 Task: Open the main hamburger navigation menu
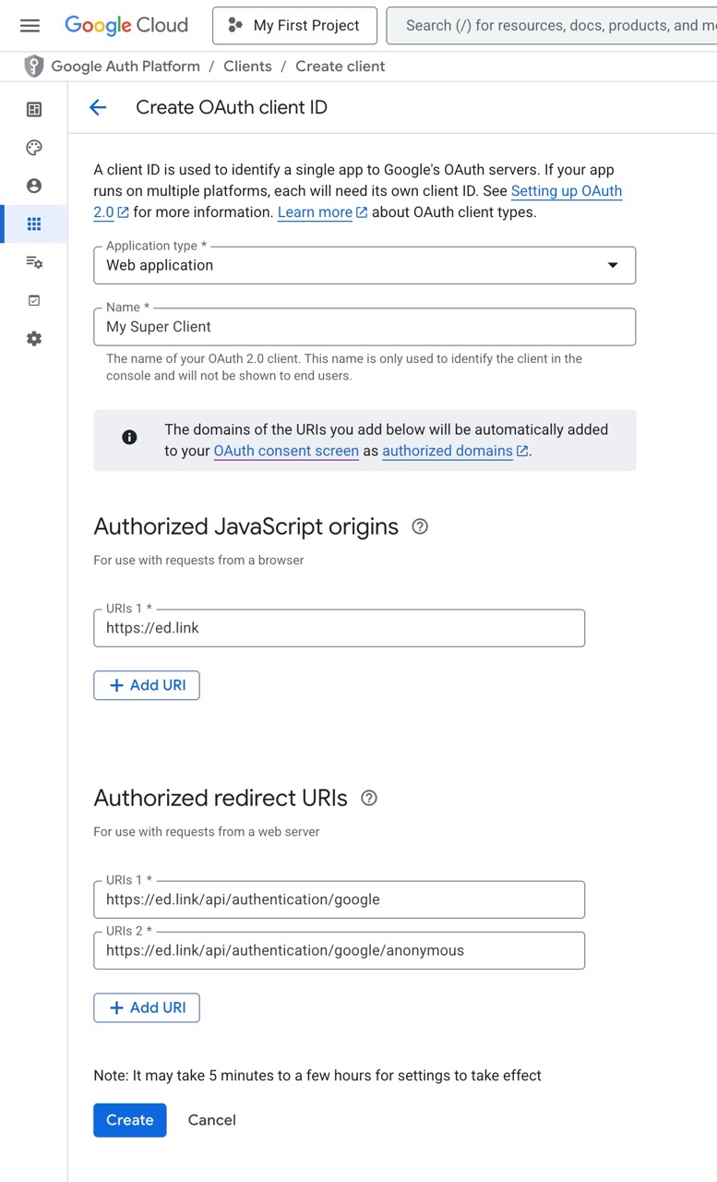tap(30, 26)
